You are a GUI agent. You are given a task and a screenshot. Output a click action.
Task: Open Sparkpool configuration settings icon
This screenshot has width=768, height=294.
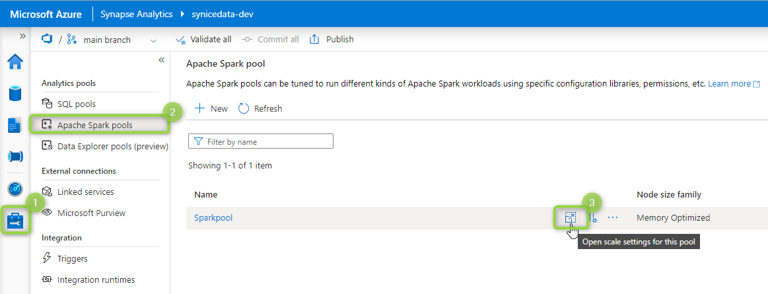tap(592, 217)
